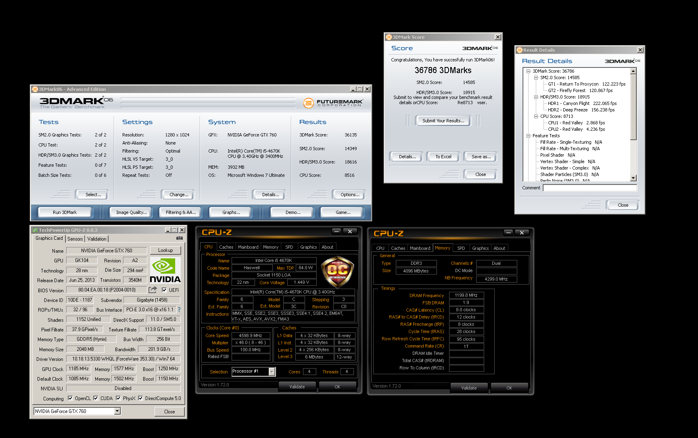Click the Result Details scrollbar thumb
The image size is (698, 438).
click(x=633, y=107)
